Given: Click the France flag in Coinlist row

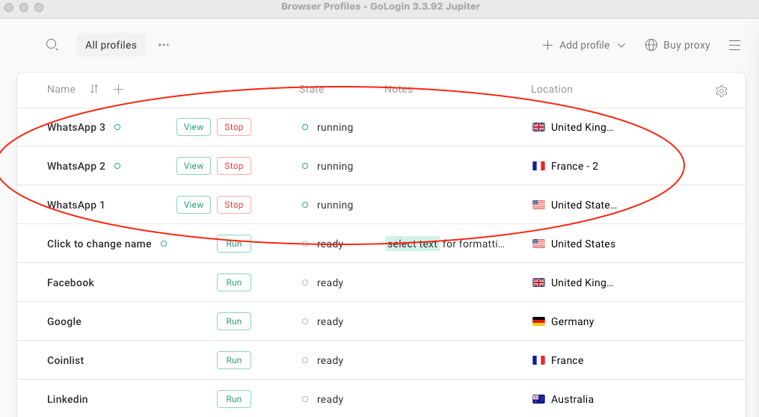Looking at the screenshot, I should click(x=538, y=360).
